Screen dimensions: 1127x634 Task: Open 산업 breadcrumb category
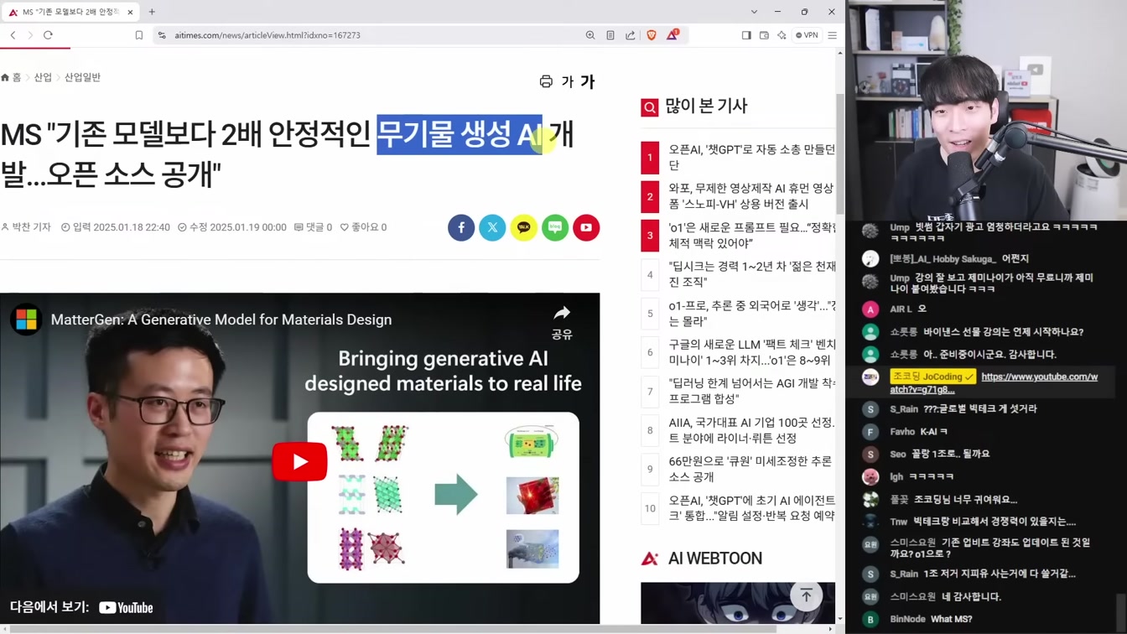(43, 77)
